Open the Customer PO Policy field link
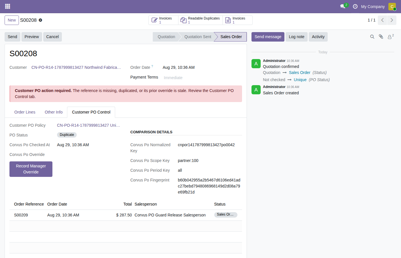This screenshot has width=401, height=258. click(x=89, y=125)
